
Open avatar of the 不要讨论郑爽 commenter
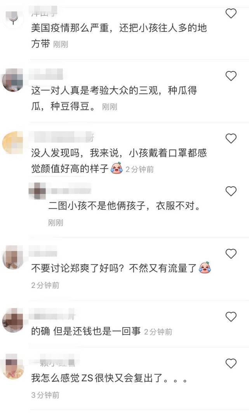(x=13, y=257)
